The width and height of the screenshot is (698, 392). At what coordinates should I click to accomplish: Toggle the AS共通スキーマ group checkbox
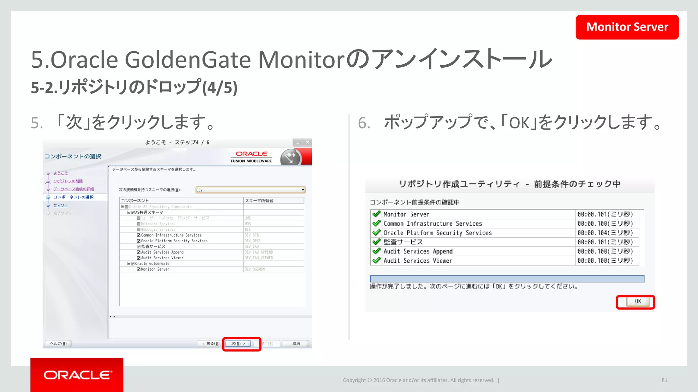(133, 212)
